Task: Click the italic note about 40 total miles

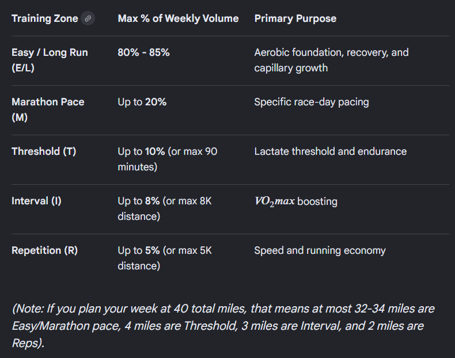Action: pos(223,326)
